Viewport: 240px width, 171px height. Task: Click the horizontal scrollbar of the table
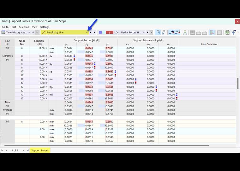(x=106, y=146)
